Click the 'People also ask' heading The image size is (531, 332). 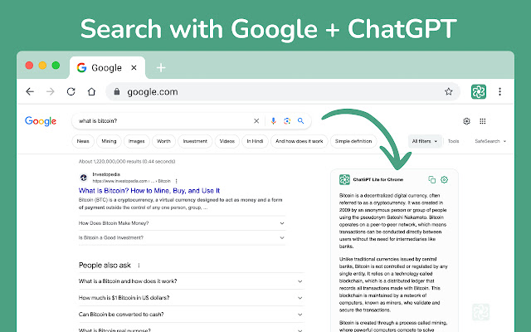pos(105,266)
